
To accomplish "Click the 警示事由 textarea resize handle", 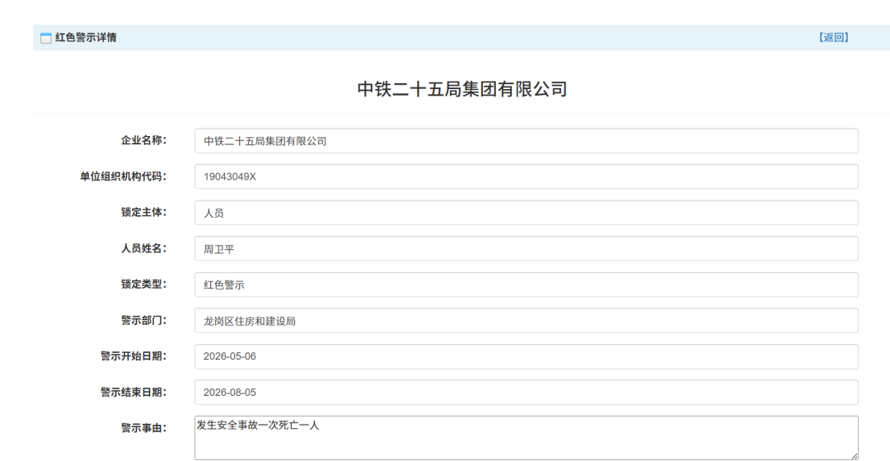I will coord(855,456).
